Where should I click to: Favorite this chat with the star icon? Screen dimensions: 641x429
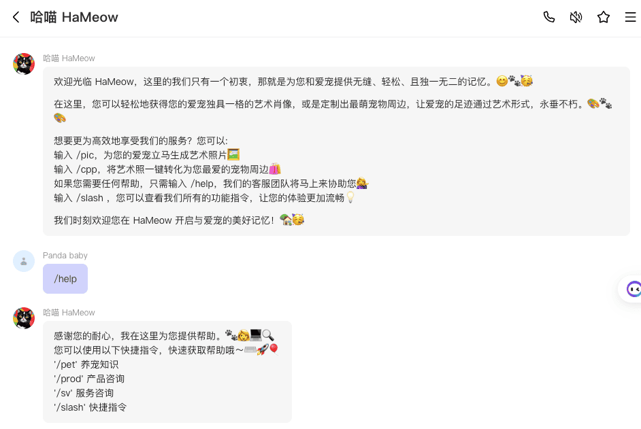click(x=604, y=17)
